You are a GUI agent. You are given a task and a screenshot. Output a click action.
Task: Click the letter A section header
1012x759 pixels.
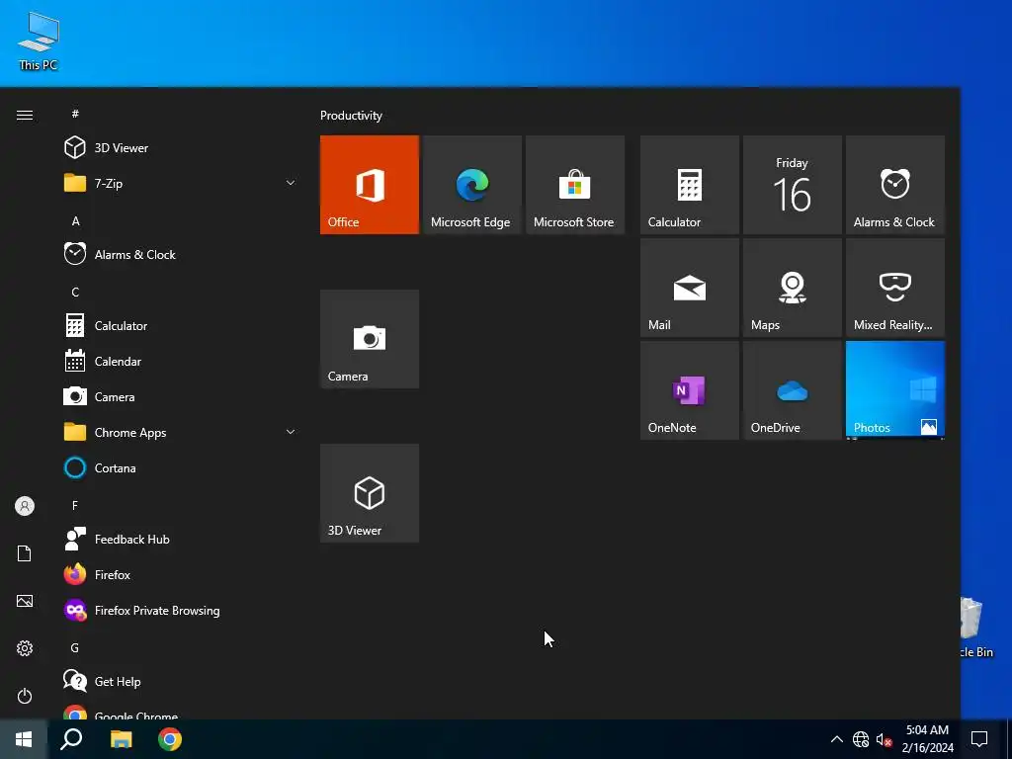click(x=75, y=220)
